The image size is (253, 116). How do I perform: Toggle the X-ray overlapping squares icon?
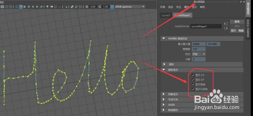coord(72,7)
